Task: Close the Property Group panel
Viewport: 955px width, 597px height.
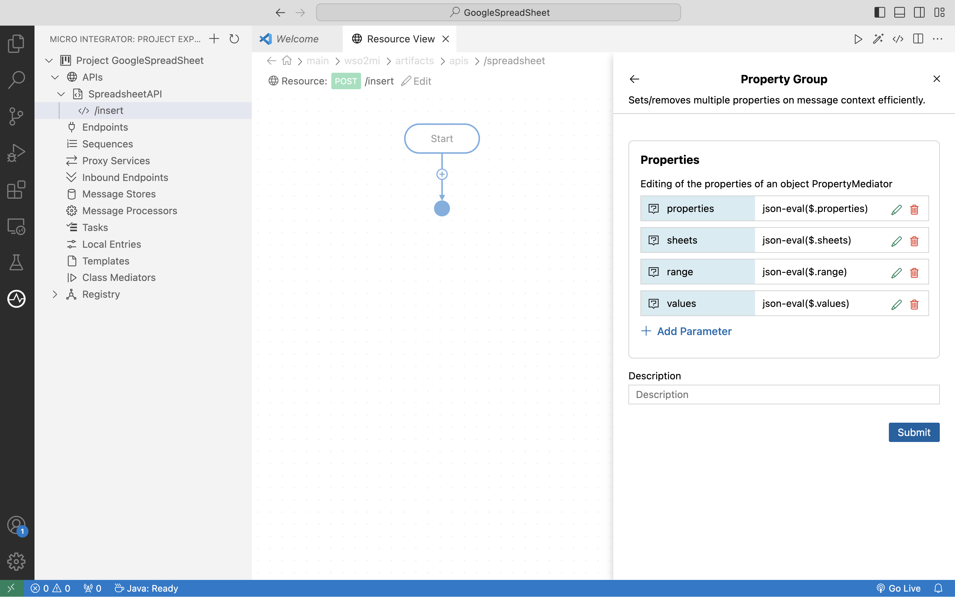Action: [x=936, y=79]
